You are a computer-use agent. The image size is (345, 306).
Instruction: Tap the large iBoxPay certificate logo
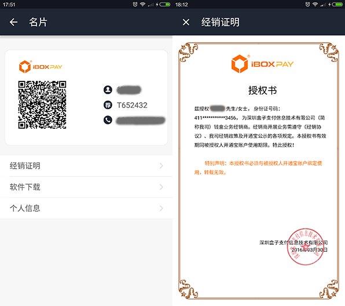(x=262, y=64)
